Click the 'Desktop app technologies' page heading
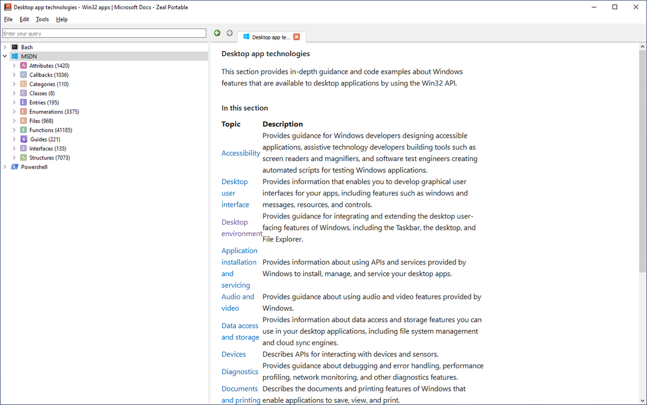647x405 pixels. 266,53
